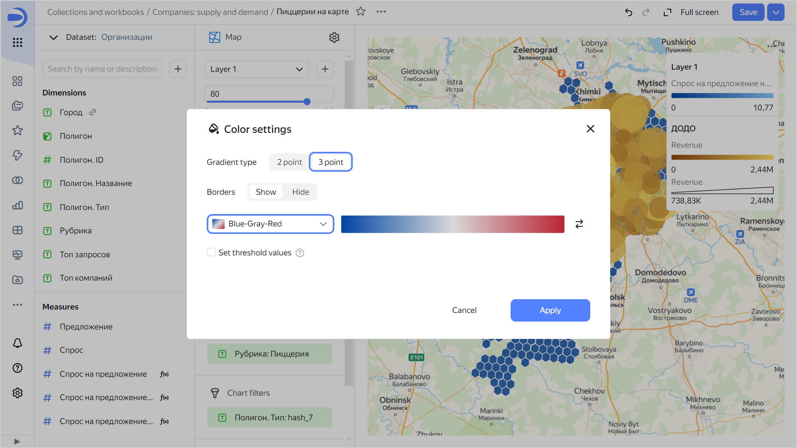Click the swap gradient direction icon

pos(579,224)
